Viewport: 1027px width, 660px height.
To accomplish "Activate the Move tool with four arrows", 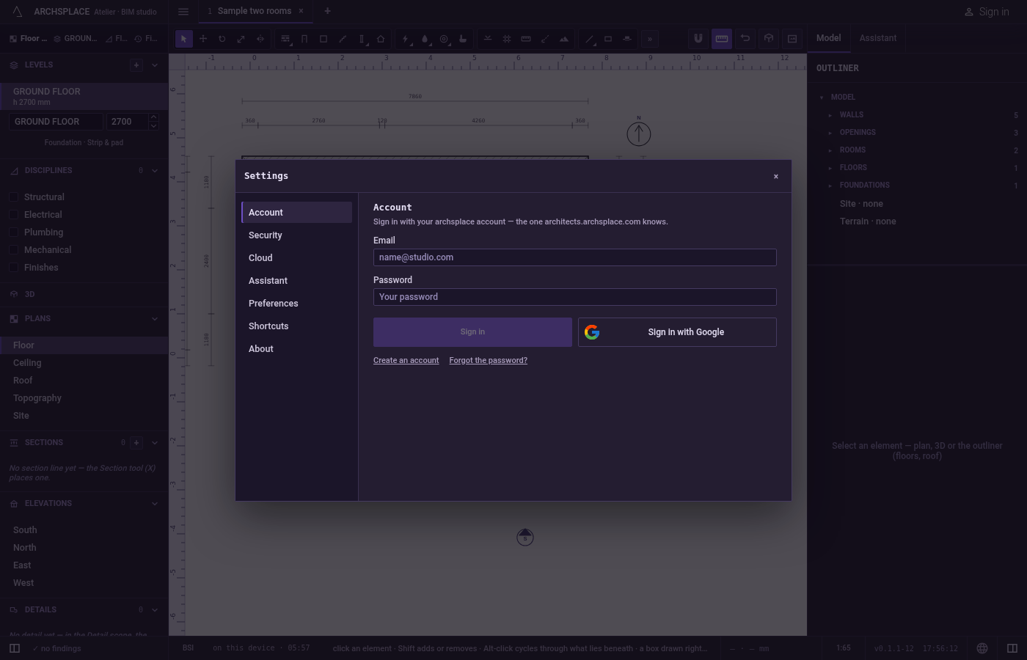I will tap(203, 39).
